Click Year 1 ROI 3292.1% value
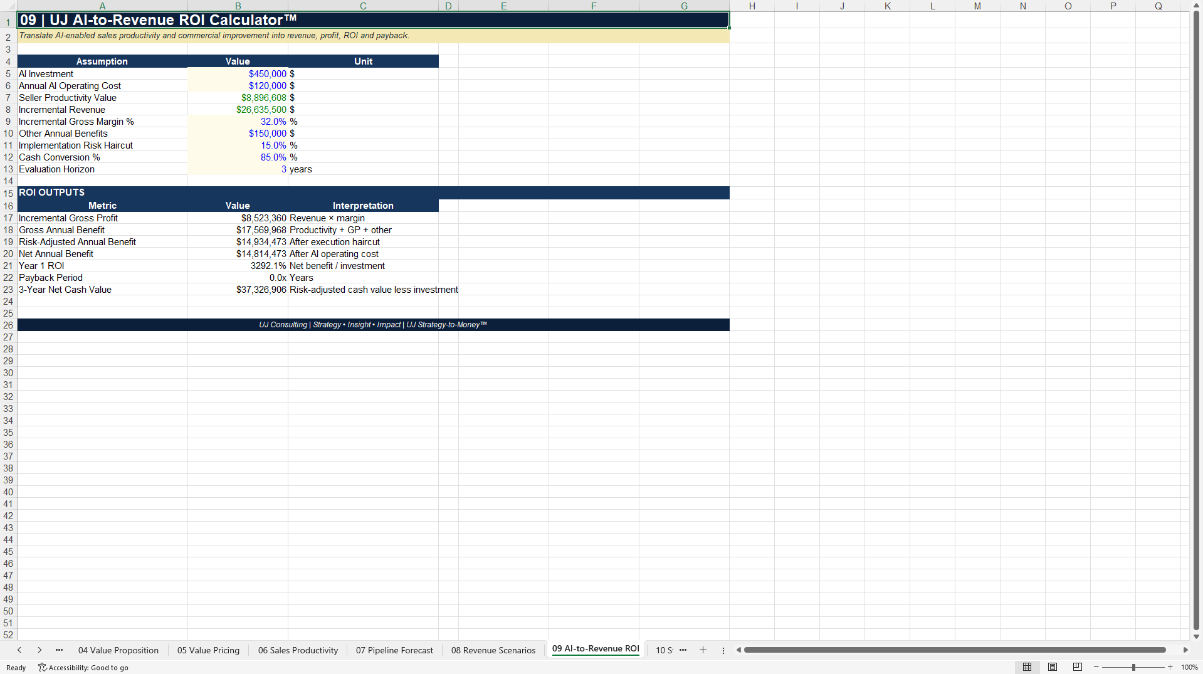The height and width of the screenshot is (674, 1203). (238, 266)
